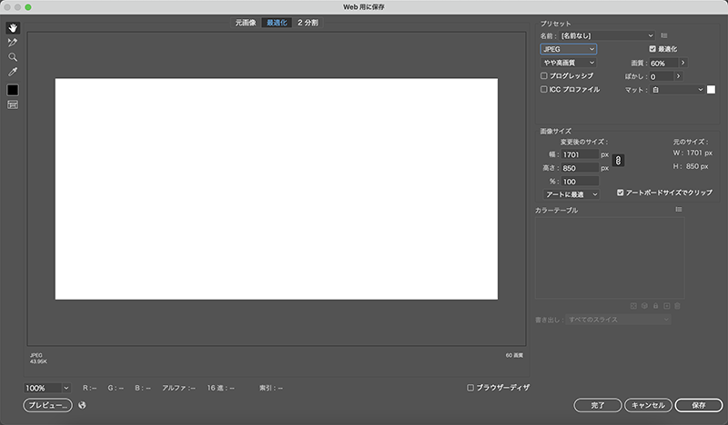Switch to the 2 分割 tab

click(308, 23)
